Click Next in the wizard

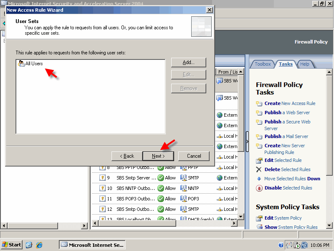[x=158, y=156]
